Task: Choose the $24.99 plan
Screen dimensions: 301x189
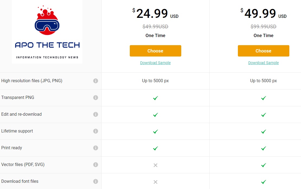Action: click(x=156, y=51)
